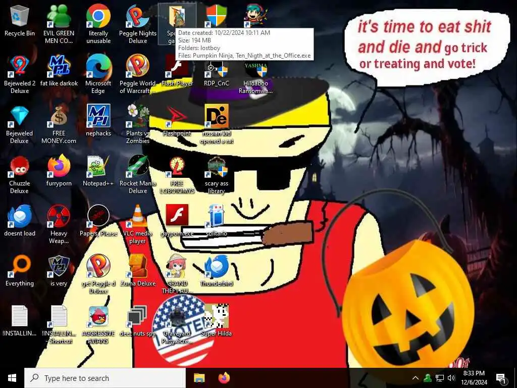This screenshot has height=388, width=517.
Task: Click the Type here to search box
Action: point(105,378)
